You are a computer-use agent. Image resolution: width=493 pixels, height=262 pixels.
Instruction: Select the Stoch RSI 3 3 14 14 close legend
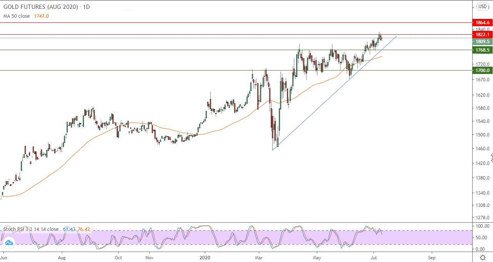click(31, 229)
